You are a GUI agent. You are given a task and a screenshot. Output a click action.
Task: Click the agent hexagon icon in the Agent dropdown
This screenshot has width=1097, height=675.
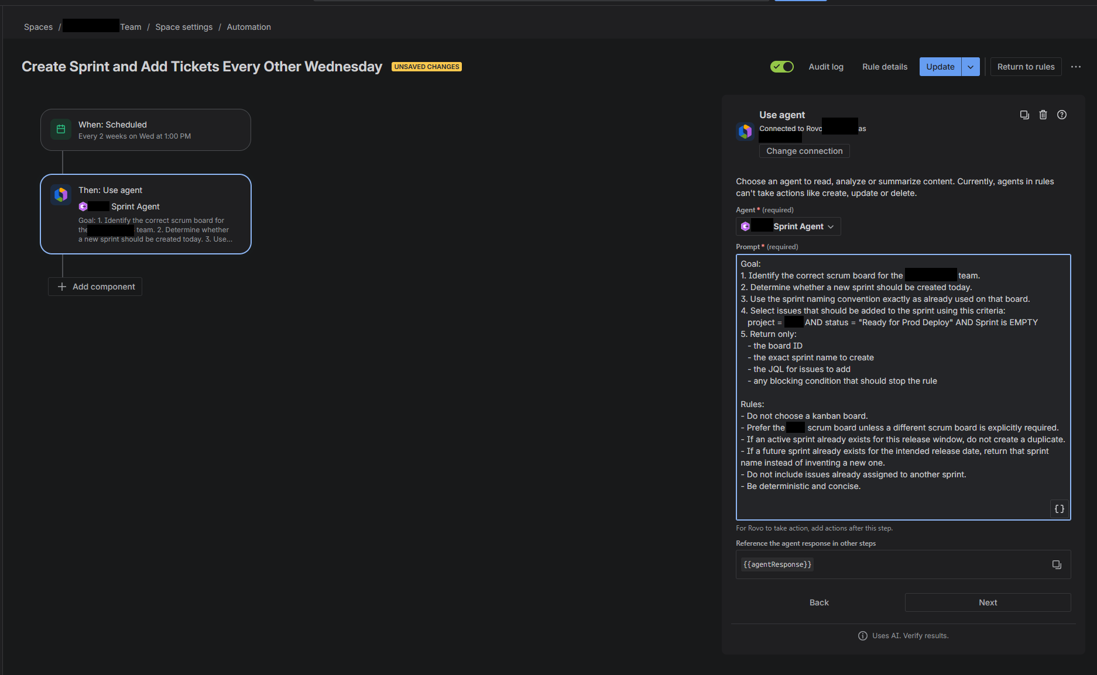pos(745,226)
